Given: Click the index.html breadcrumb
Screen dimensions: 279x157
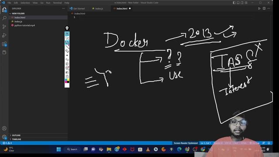Looking at the screenshot, I should (x=78, y=14).
